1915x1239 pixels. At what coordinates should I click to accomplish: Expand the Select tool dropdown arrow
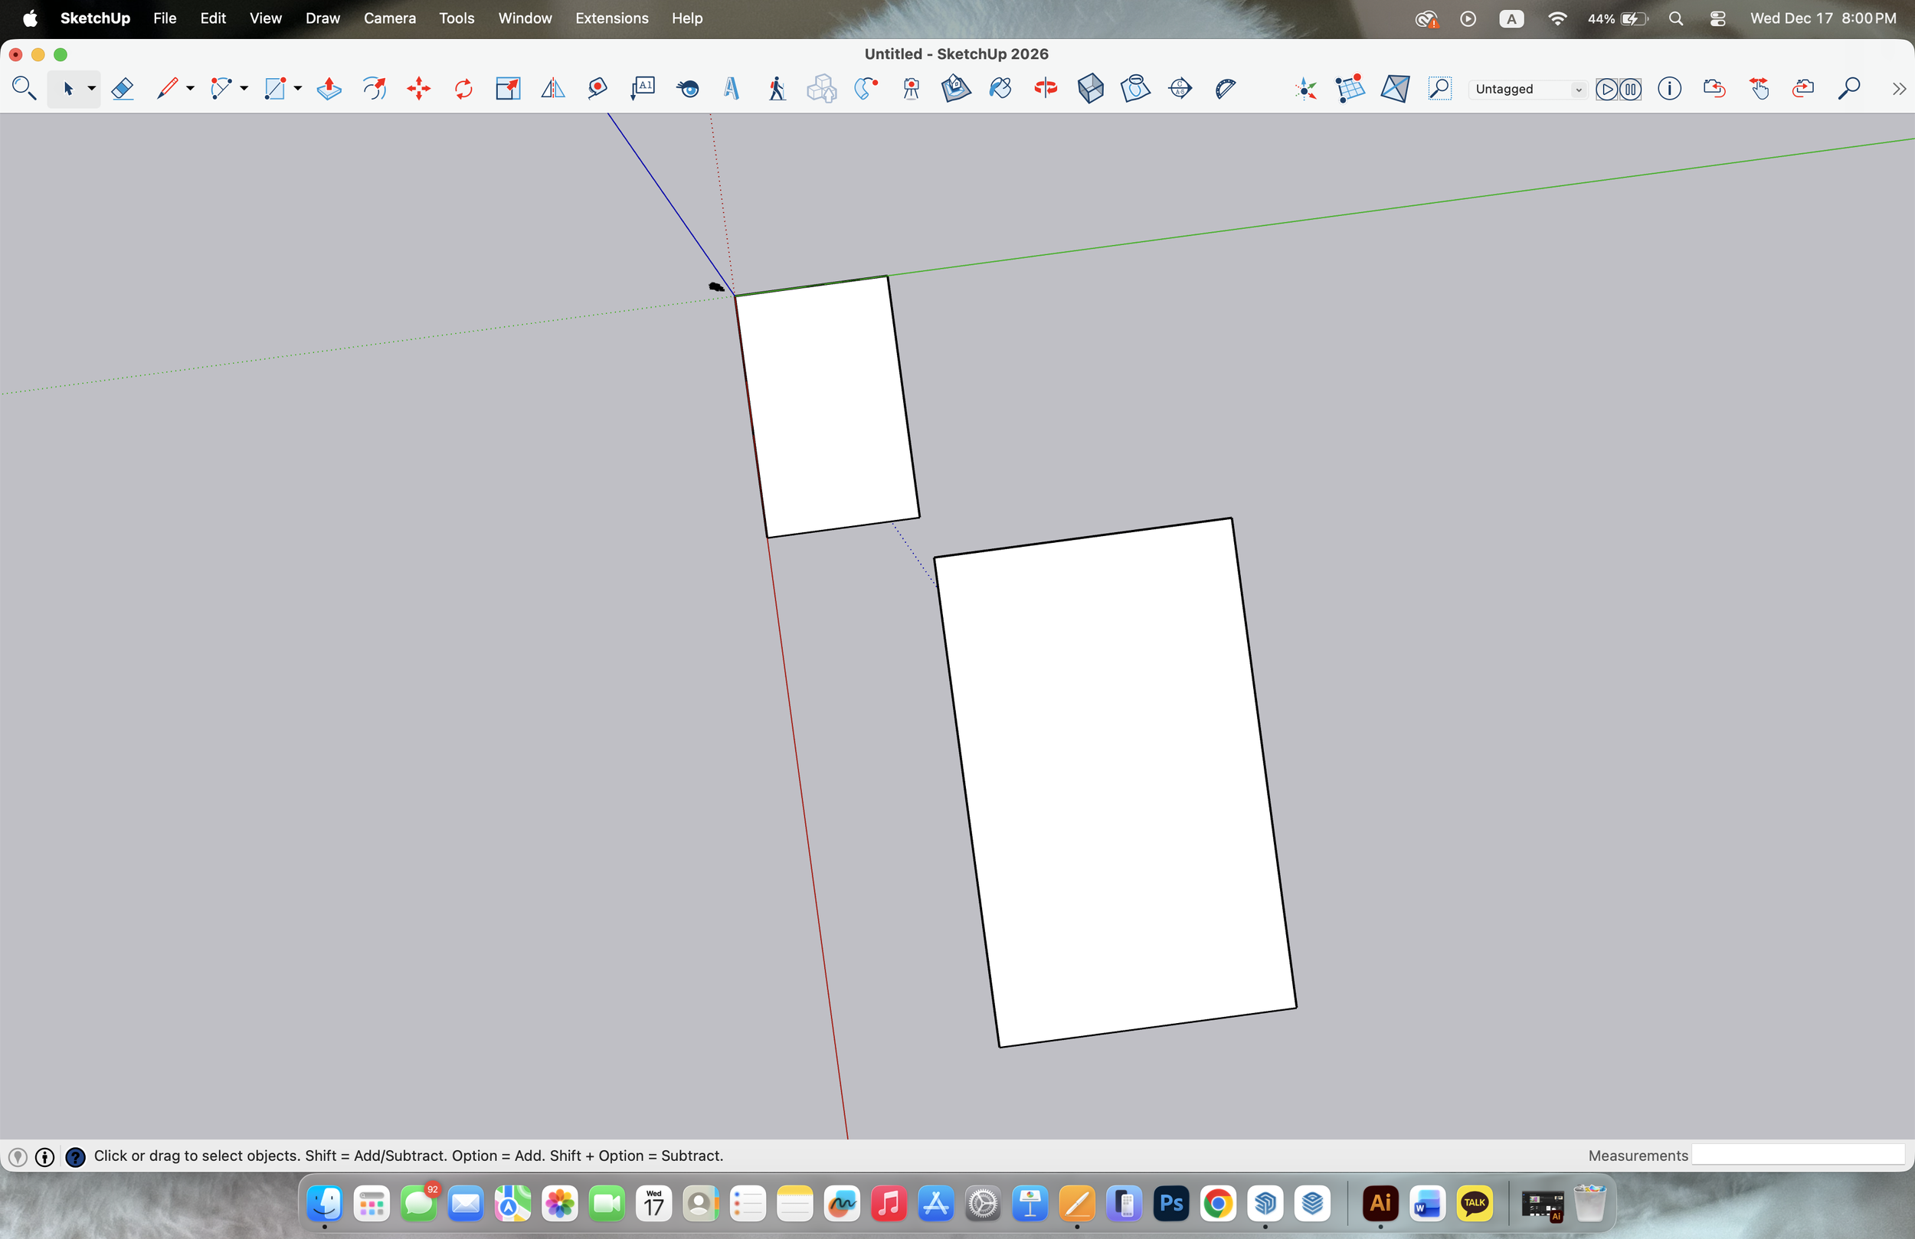click(x=91, y=90)
